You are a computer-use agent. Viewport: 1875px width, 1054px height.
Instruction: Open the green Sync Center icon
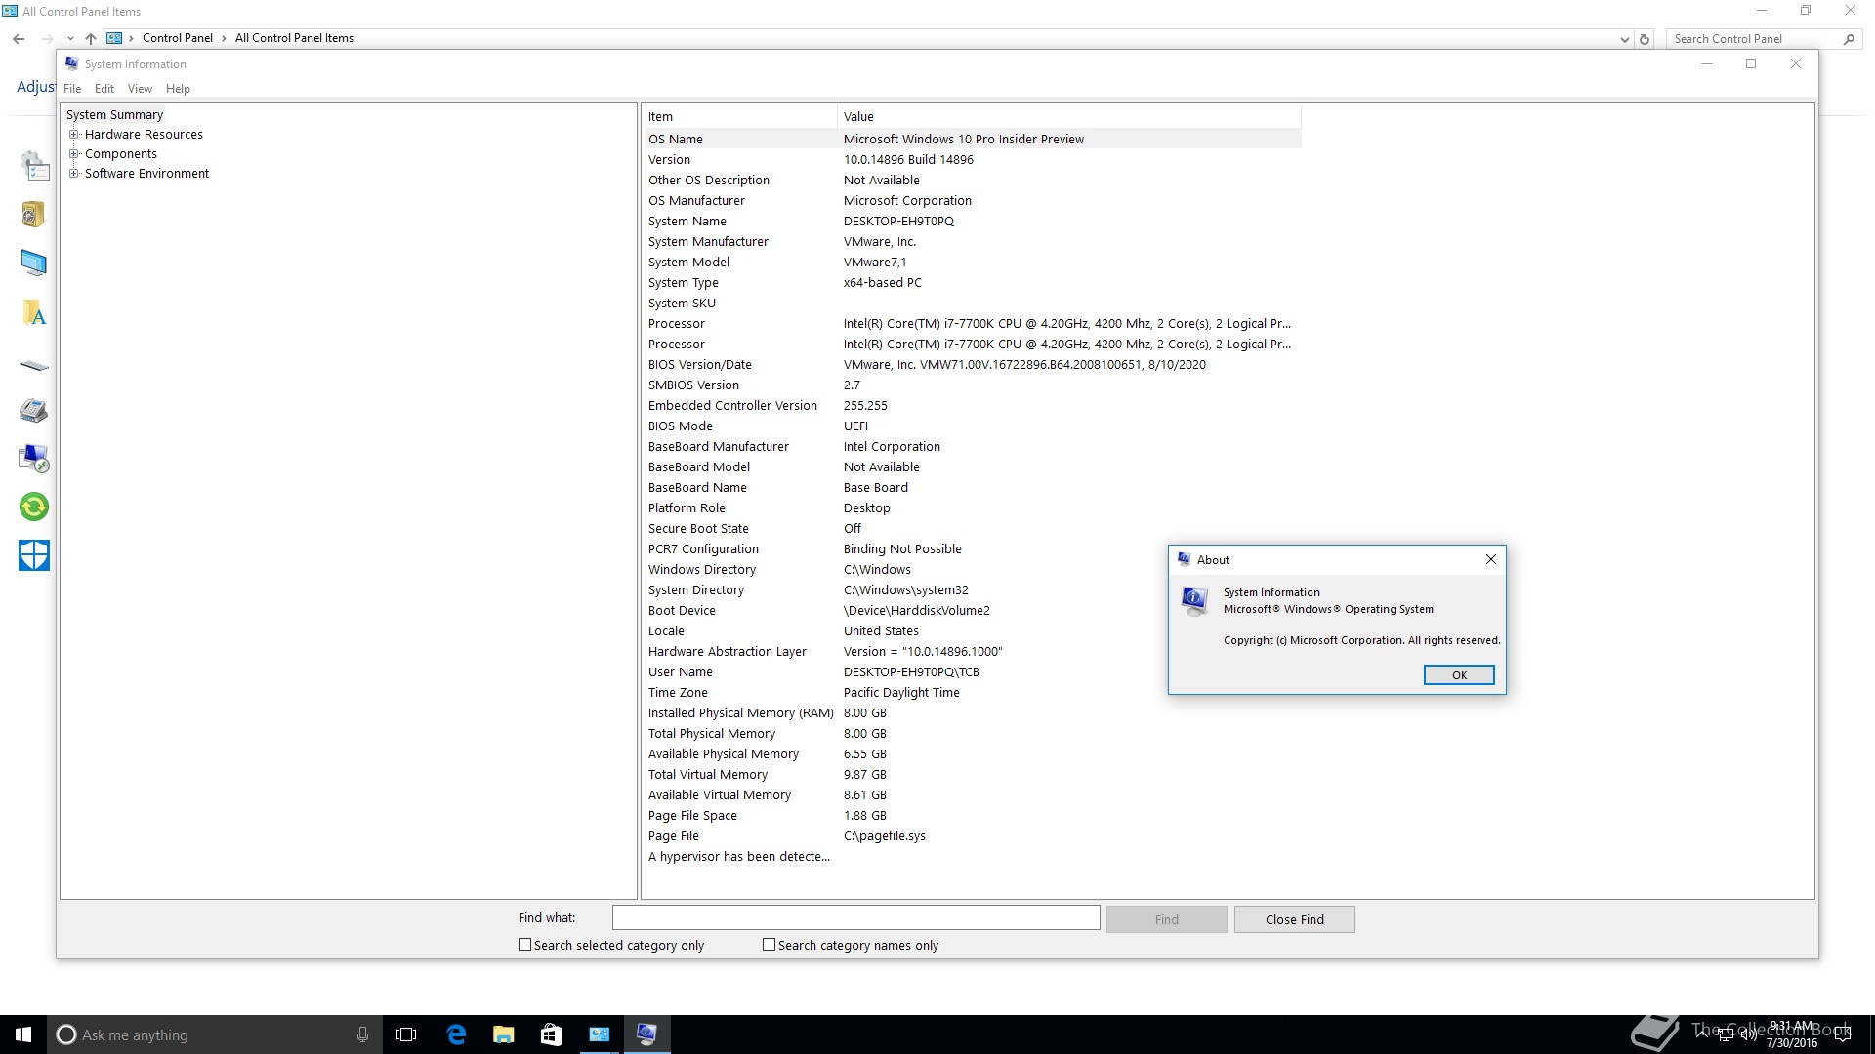pyautogui.click(x=34, y=507)
